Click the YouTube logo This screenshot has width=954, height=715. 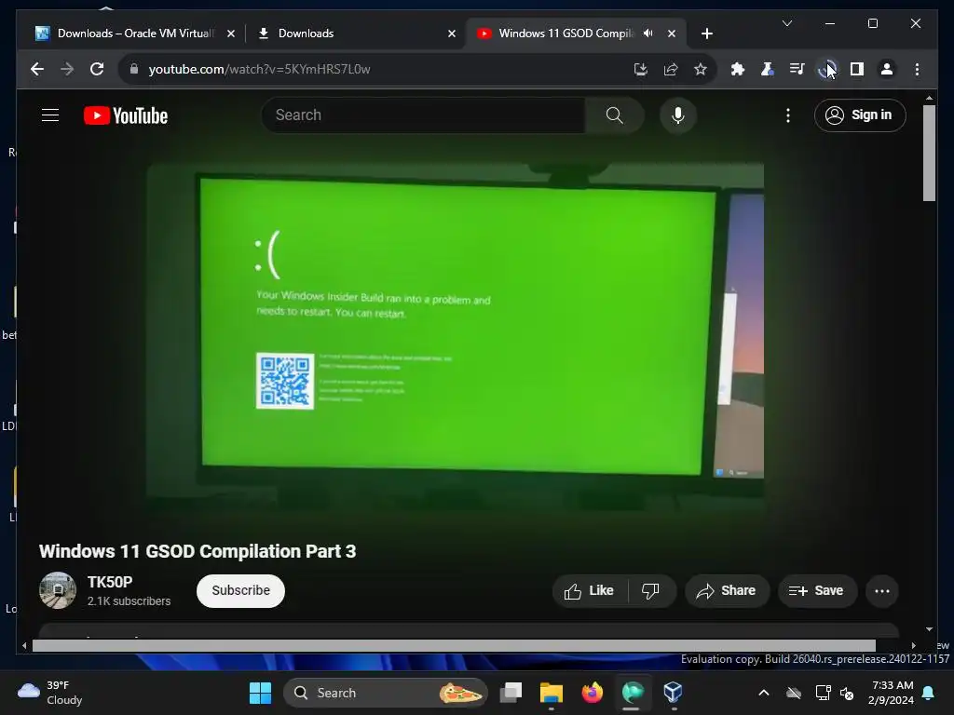click(126, 115)
